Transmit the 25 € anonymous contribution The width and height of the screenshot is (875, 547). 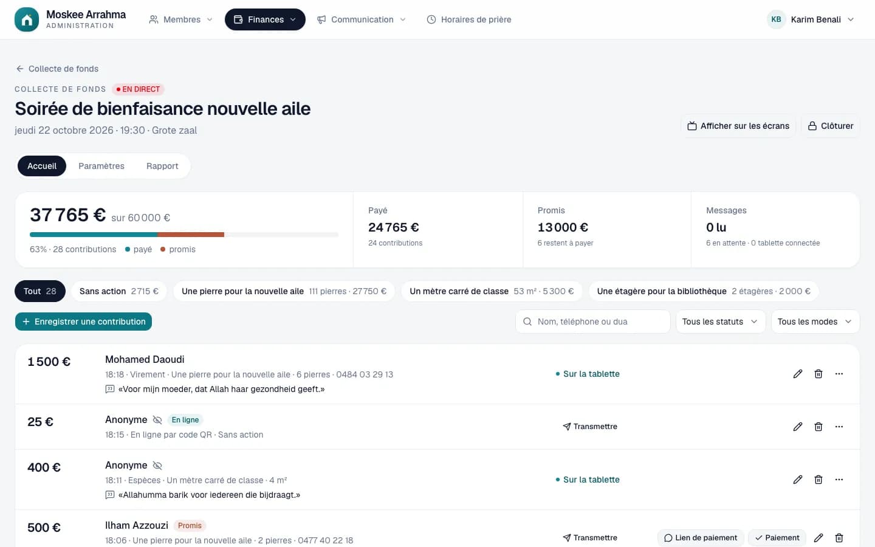point(590,427)
